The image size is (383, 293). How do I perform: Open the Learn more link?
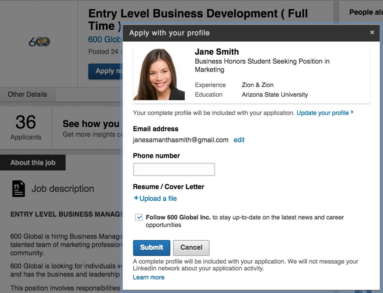(x=148, y=277)
